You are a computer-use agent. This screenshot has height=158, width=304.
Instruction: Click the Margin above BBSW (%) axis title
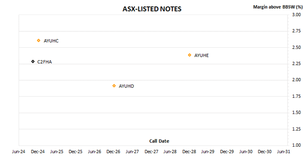(x=278, y=7)
